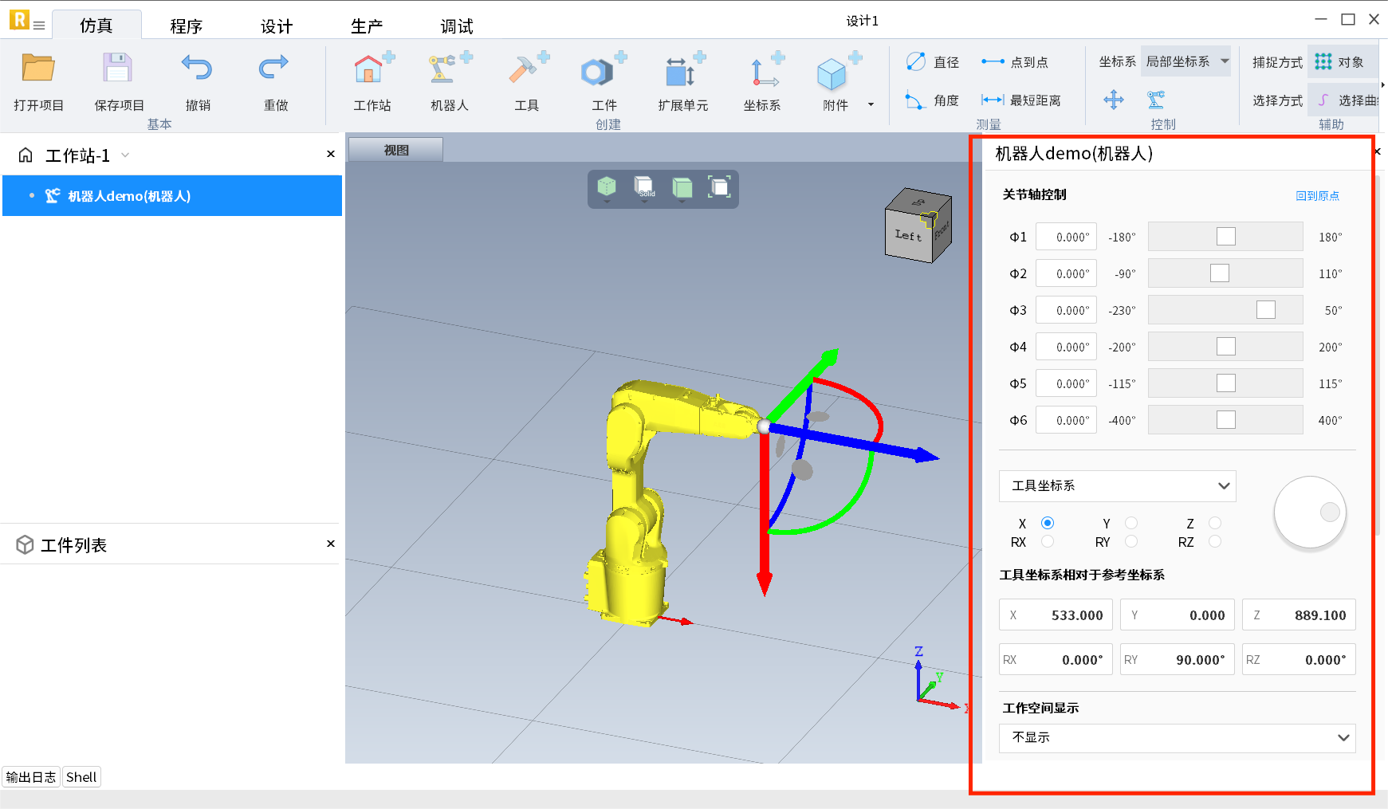Open the local coordinate system dropdown

coord(1186,62)
